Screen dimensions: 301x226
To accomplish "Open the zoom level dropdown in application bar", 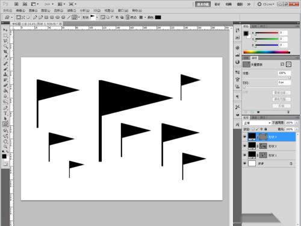I will (x=49, y=4).
